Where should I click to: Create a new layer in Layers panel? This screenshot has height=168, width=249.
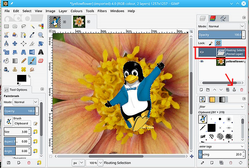pyautogui.click(x=201, y=90)
